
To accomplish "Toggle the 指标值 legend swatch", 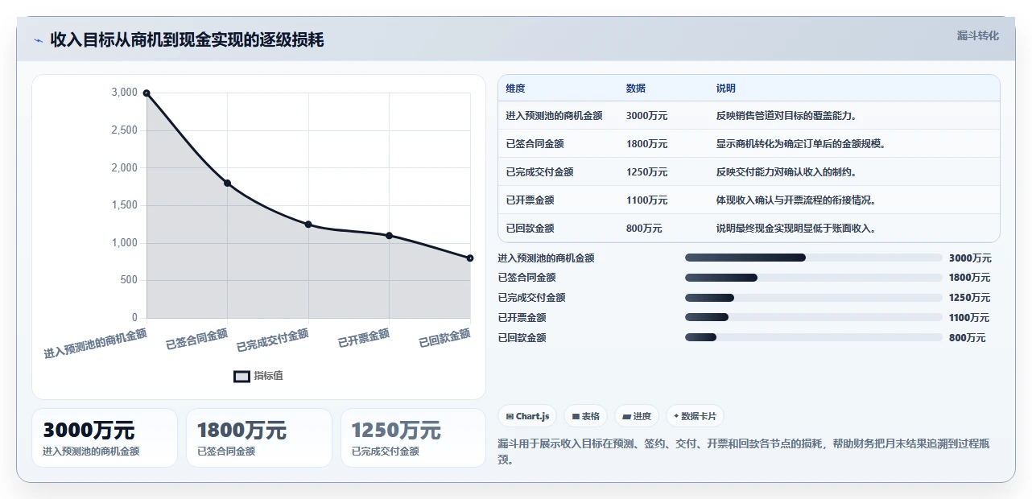I will click(x=241, y=376).
